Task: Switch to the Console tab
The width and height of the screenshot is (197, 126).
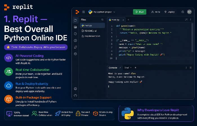Action: click(113, 68)
